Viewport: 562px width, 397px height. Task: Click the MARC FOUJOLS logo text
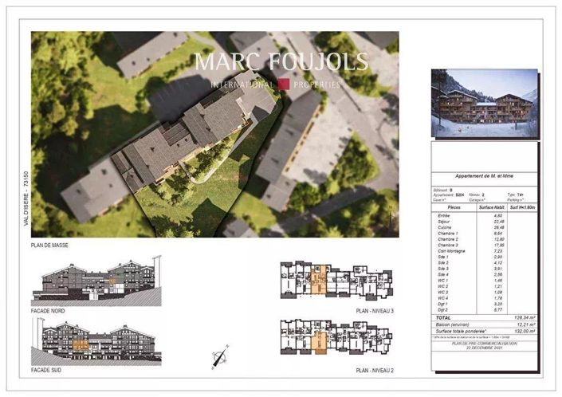point(281,62)
